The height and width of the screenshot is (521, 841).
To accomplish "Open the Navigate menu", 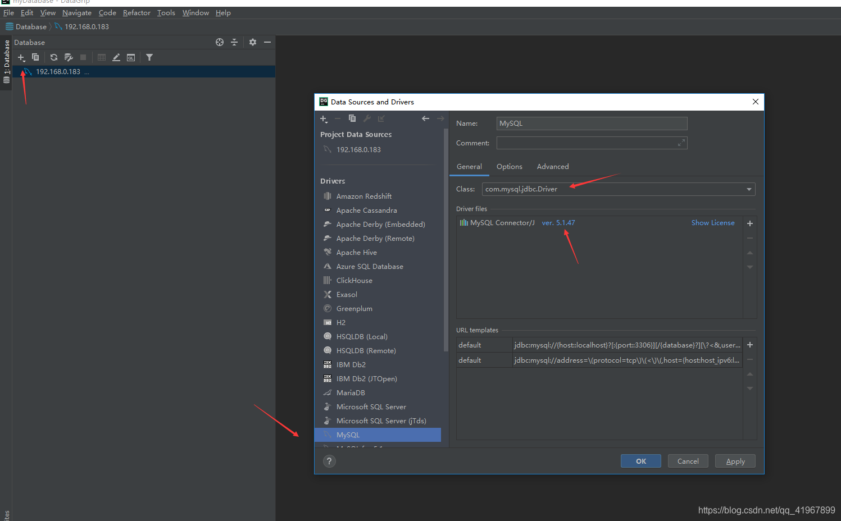I will point(77,13).
